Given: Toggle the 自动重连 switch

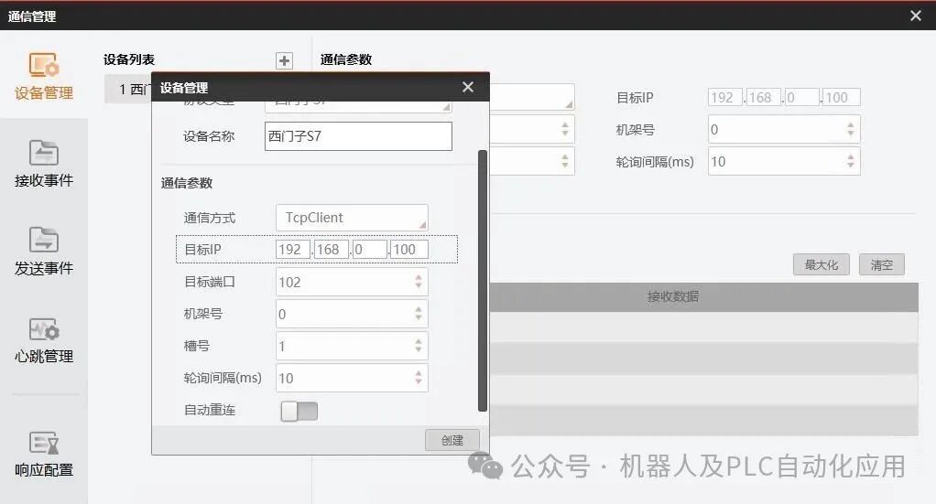Looking at the screenshot, I should tap(299, 411).
